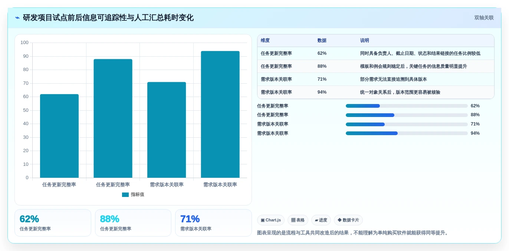Image resolution: width=509 pixels, height=251 pixels.
Task: Select the 进度 chip
Action: pyautogui.click(x=321, y=220)
